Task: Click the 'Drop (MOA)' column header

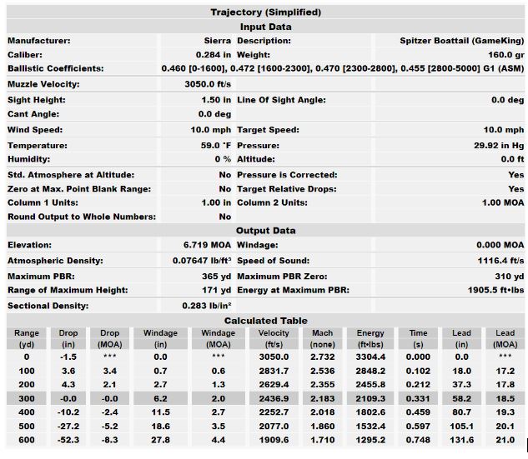Action: pos(110,338)
